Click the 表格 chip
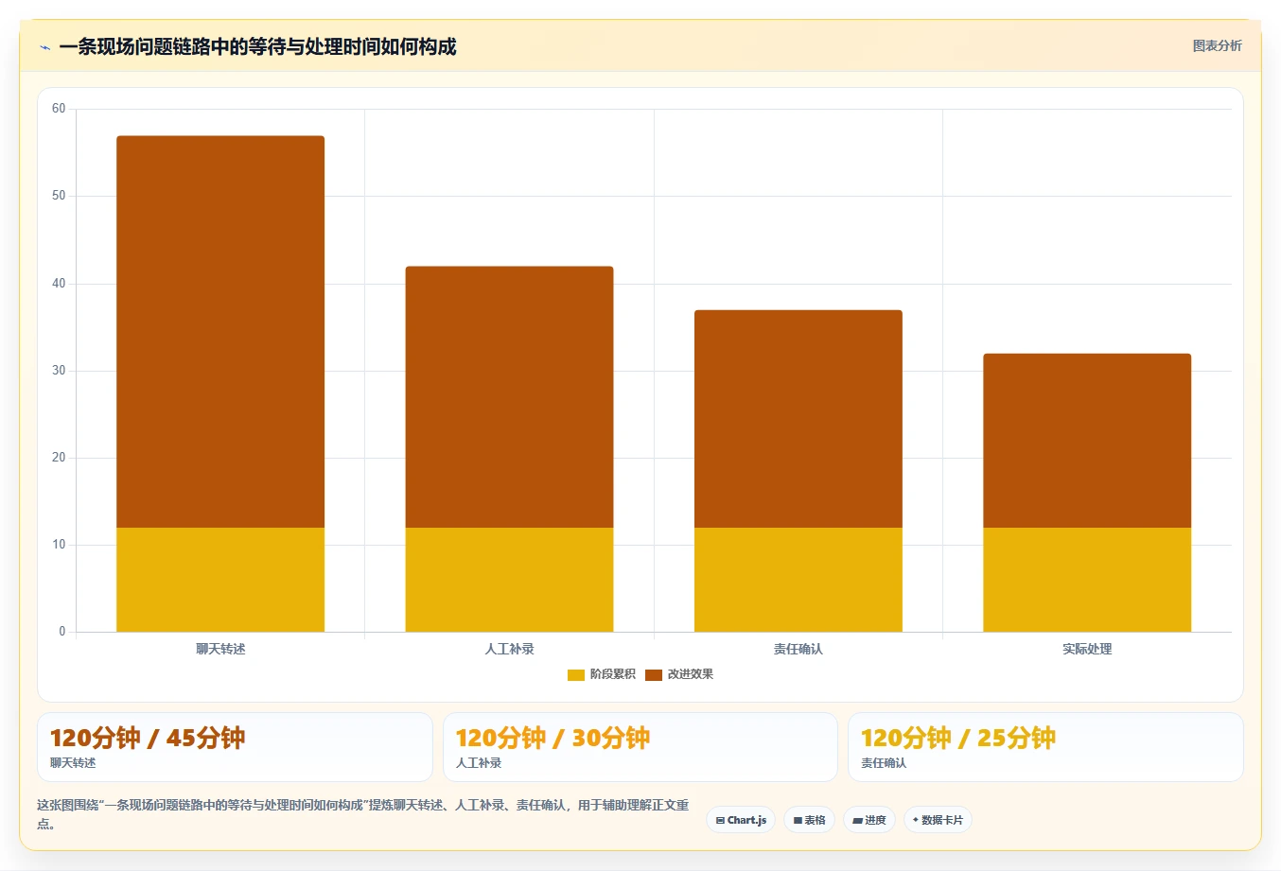The image size is (1281, 871). (x=809, y=820)
